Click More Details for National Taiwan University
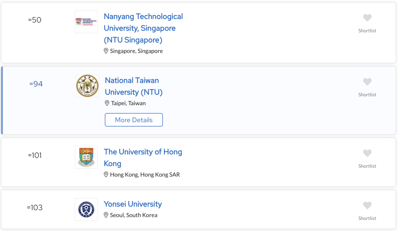 click(x=134, y=120)
